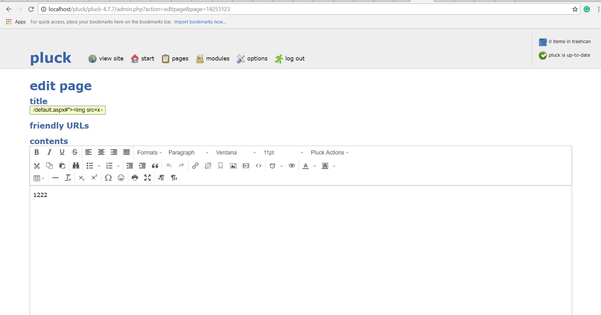Print the editor content
The height and width of the screenshot is (315, 601).
pos(135,178)
